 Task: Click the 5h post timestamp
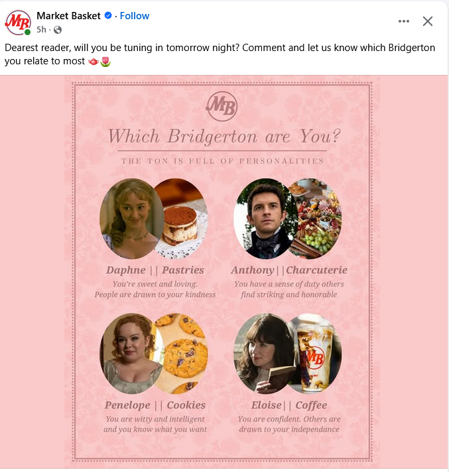click(x=42, y=30)
